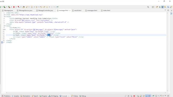Click the Previous Annotation toolbar icon
This screenshot has height=97, width=173.
coord(37,7)
